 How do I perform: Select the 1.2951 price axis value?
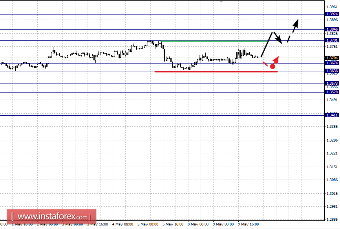tap(332, 207)
